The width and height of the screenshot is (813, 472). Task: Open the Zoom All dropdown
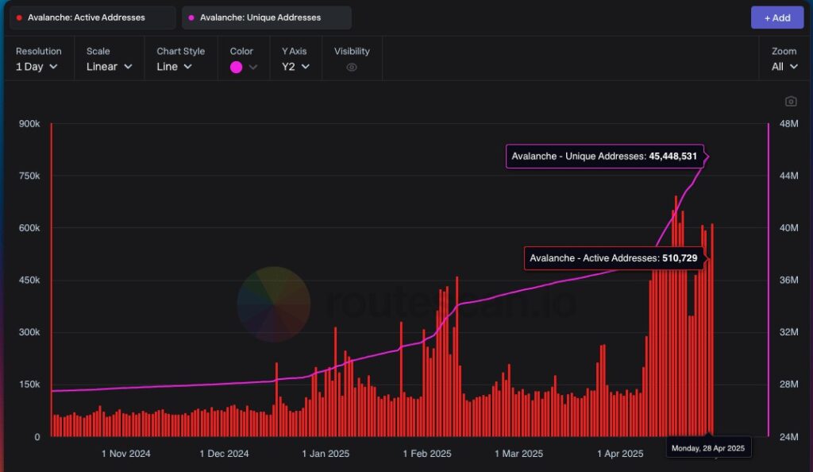pos(784,67)
